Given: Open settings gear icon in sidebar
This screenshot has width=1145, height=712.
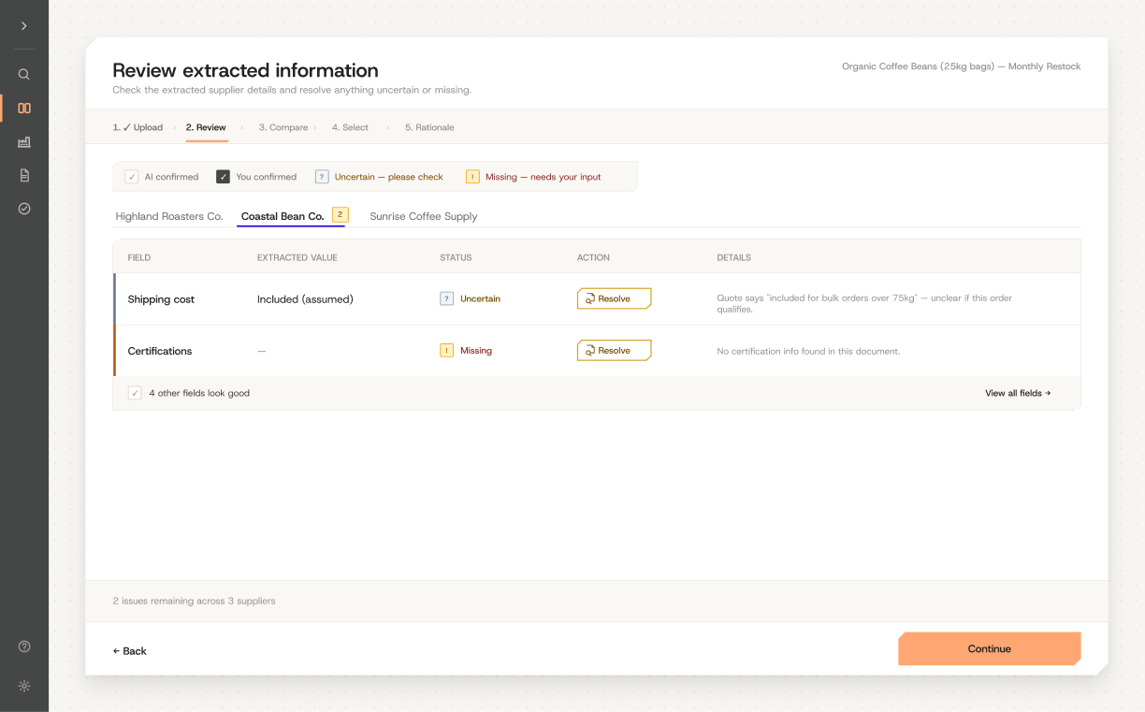Looking at the screenshot, I should click(24, 686).
